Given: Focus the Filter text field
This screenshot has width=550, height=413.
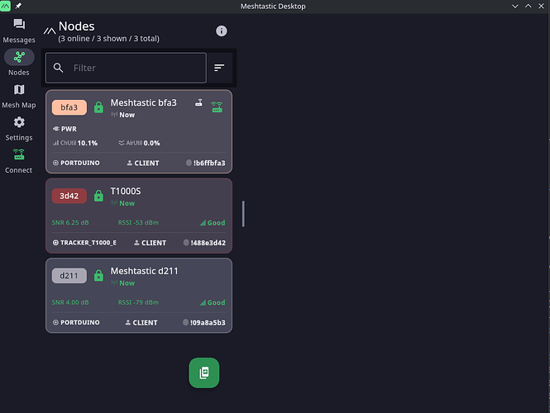Looking at the screenshot, I should [x=126, y=68].
